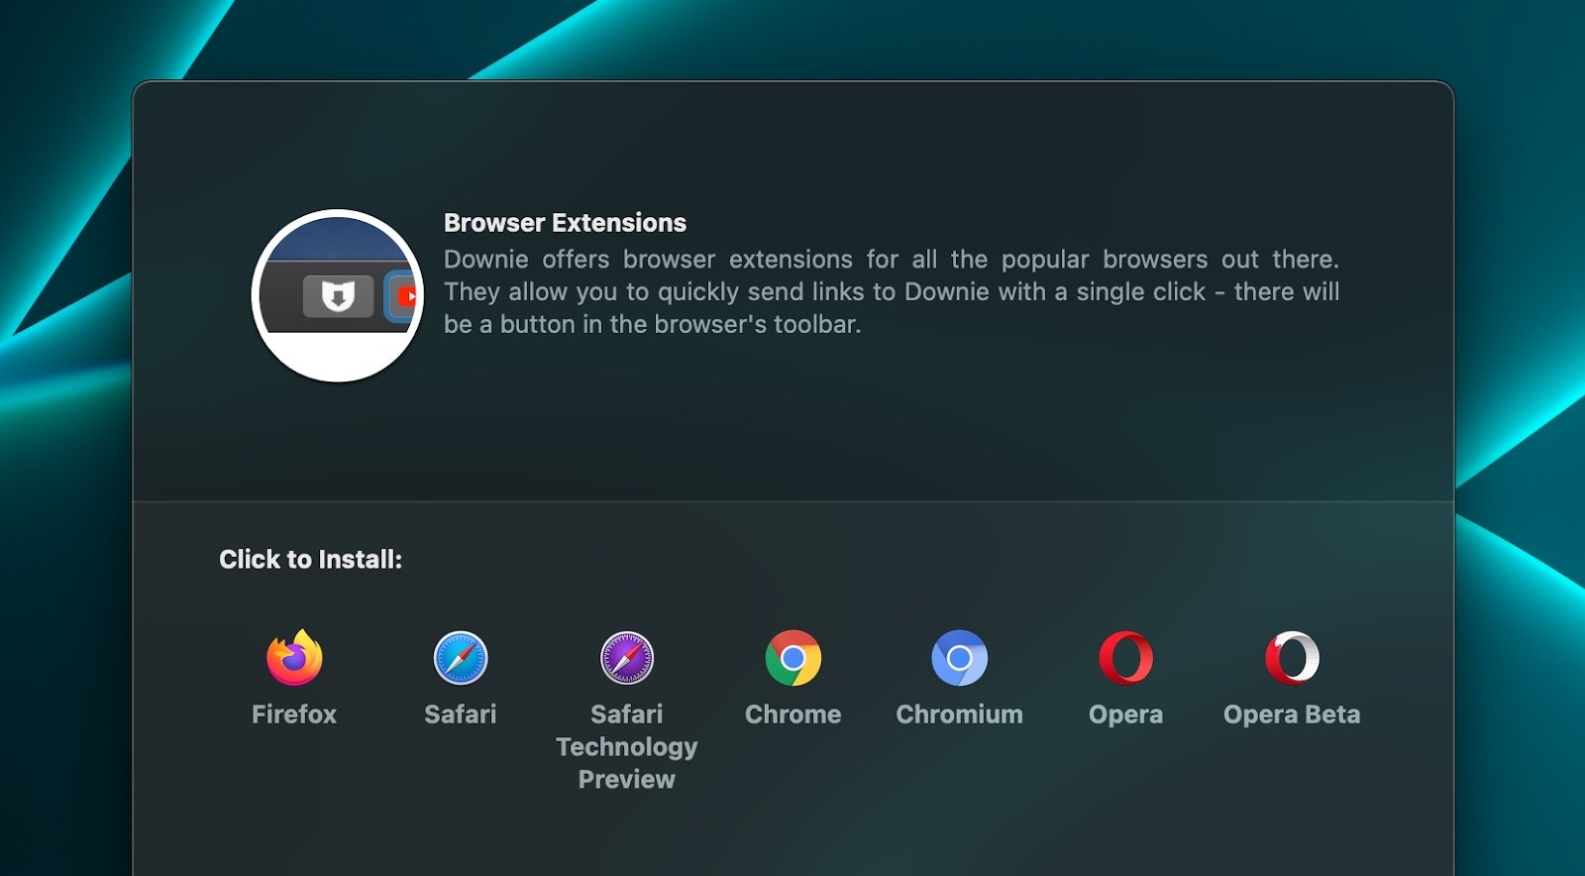Install the extension via the Chrome icon
Screen dimensions: 1585x876
793,658
